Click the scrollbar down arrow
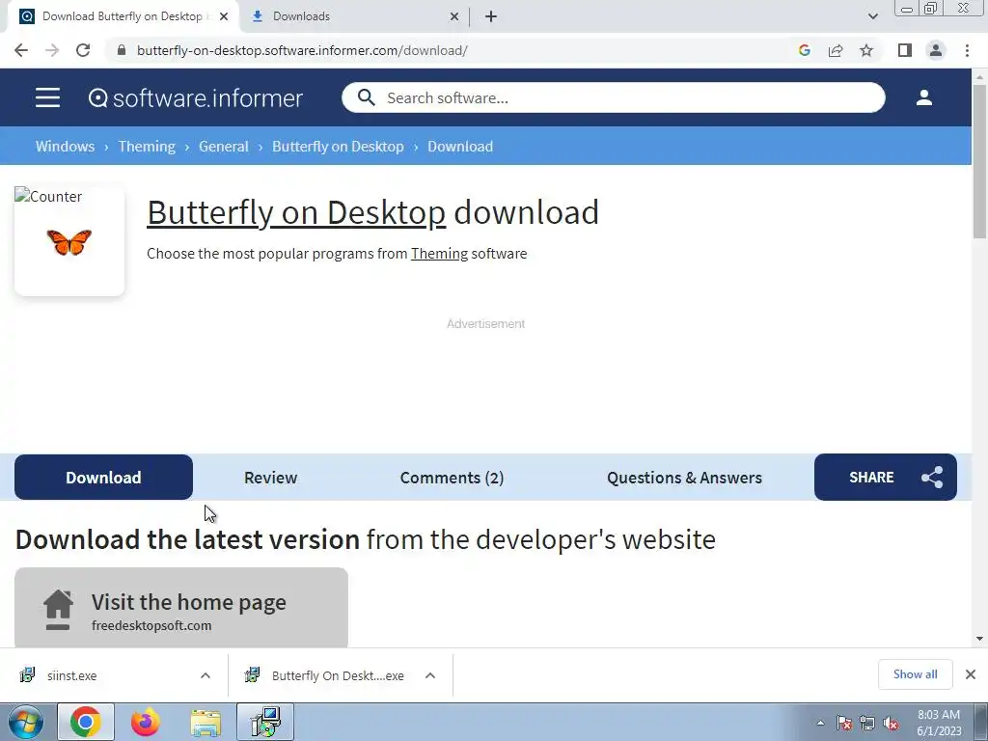This screenshot has width=988, height=741. click(979, 639)
